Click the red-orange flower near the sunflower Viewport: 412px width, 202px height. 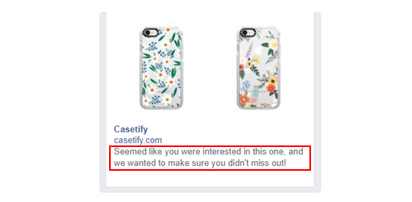point(270,88)
